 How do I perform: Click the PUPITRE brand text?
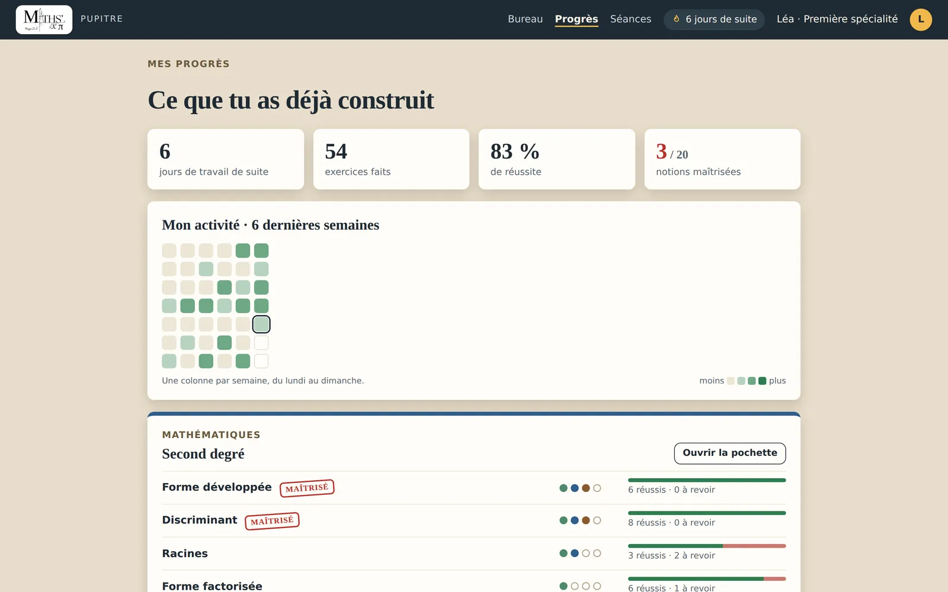(x=102, y=19)
